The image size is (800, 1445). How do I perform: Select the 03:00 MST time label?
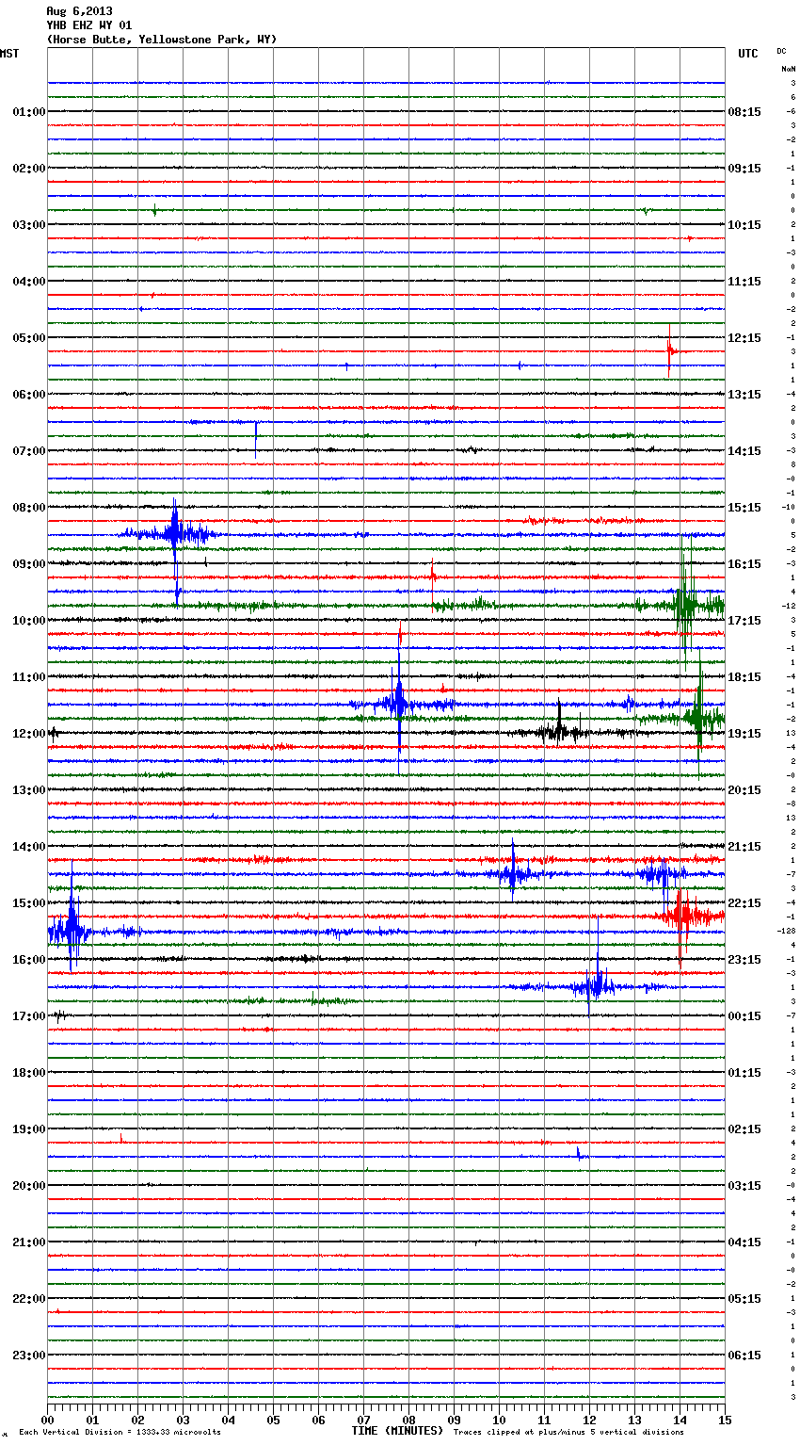coord(28,225)
